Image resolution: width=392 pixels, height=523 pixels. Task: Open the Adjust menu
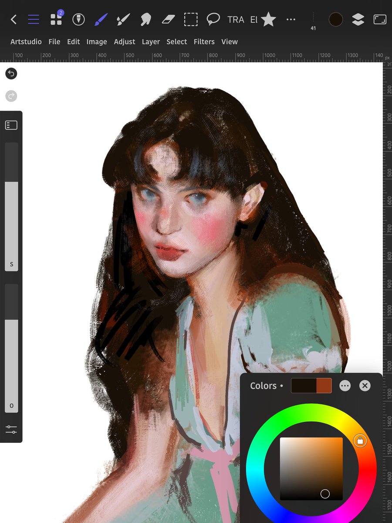click(x=125, y=42)
